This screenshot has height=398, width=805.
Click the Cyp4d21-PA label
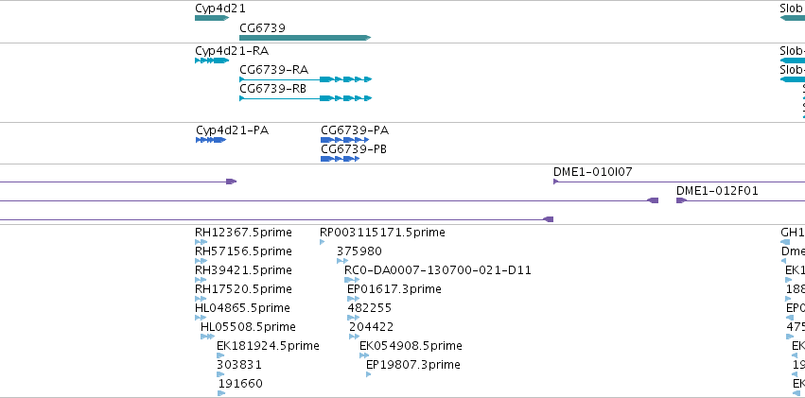pyautogui.click(x=232, y=130)
